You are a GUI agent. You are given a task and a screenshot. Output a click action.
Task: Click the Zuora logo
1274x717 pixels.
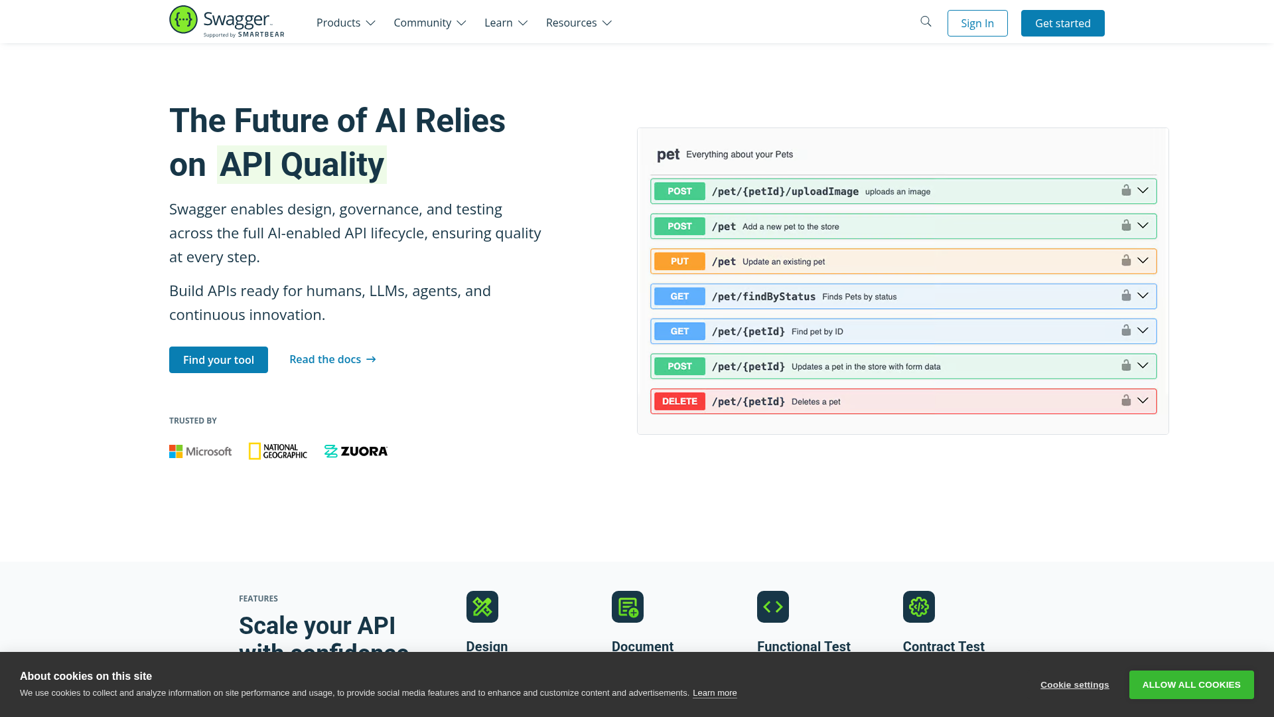(356, 451)
